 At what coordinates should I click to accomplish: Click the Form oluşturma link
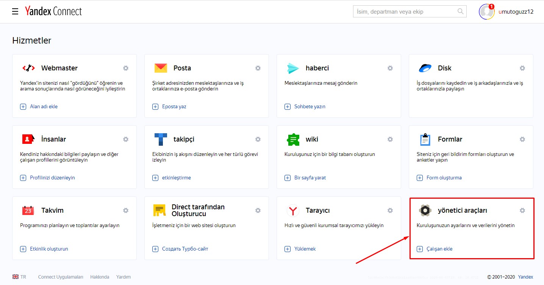[x=444, y=178]
